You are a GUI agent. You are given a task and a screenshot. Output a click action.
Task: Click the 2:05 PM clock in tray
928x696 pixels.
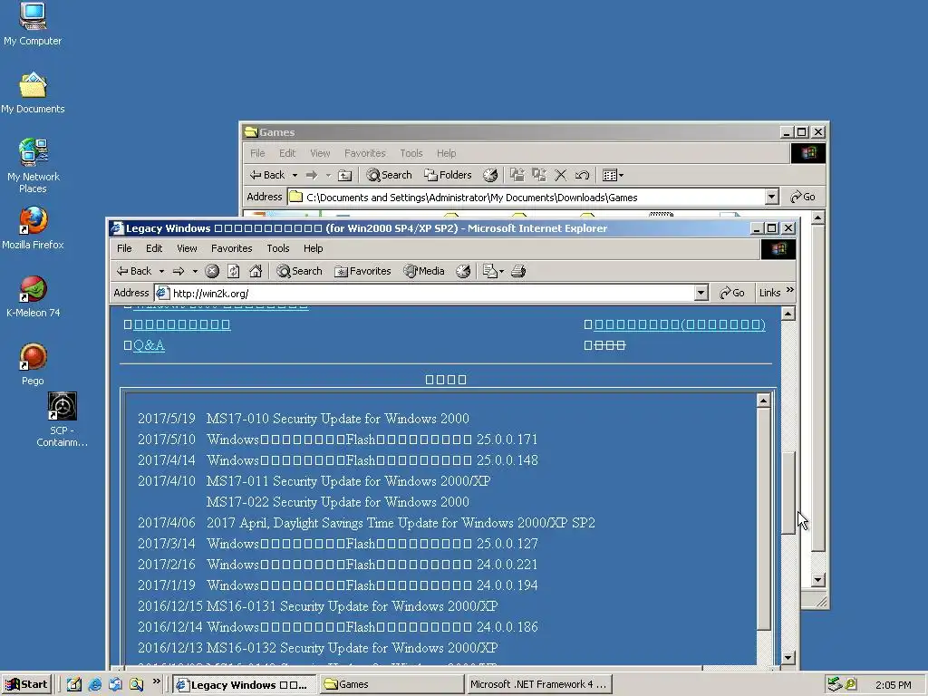tap(893, 685)
